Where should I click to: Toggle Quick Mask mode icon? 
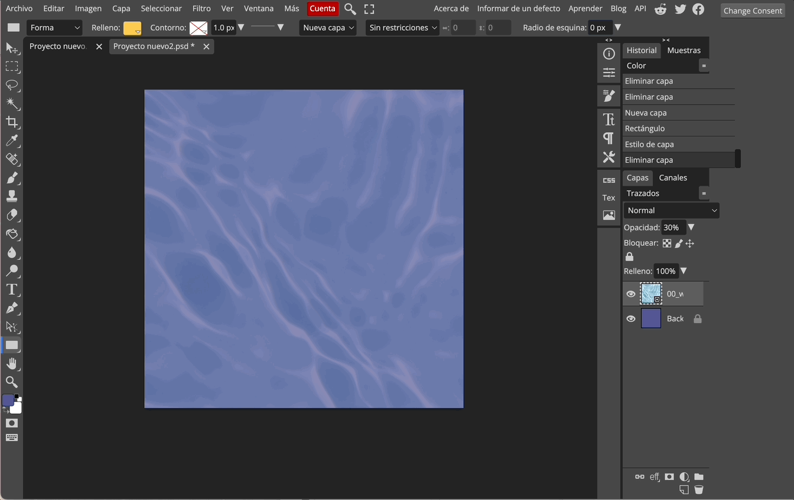point(12,423)
